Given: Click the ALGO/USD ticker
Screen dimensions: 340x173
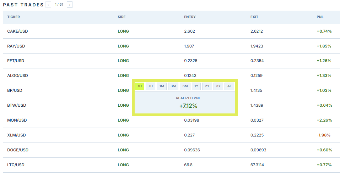Looking at the screenshot, I should 17,76.
